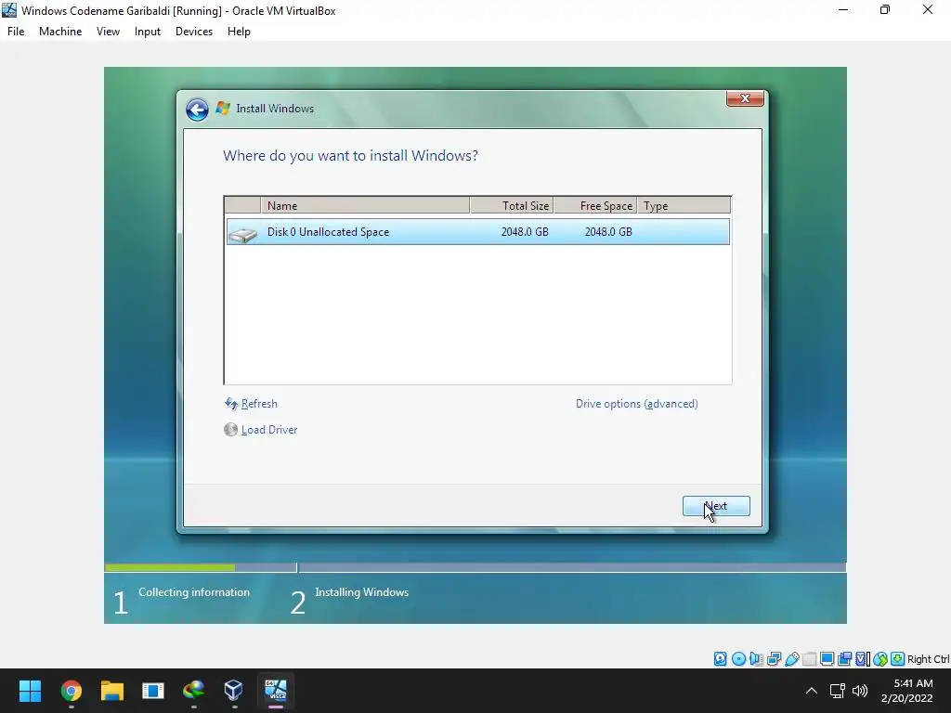The width and height of the screenshot is (951, 713).
Task: Close the Install Windows dialog
Action: click(745, 98)
